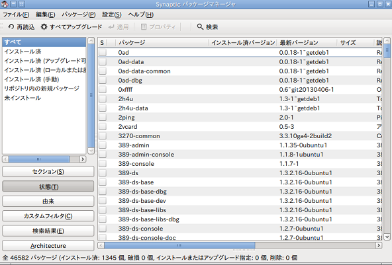Select the 0ad-data-common package row
Viewport: 392px width, 265px height.
(240, 71)
